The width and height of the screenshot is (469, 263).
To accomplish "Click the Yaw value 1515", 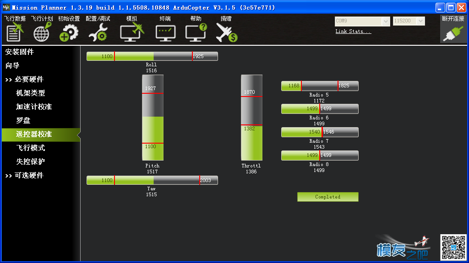I will (x=151, y=194).
